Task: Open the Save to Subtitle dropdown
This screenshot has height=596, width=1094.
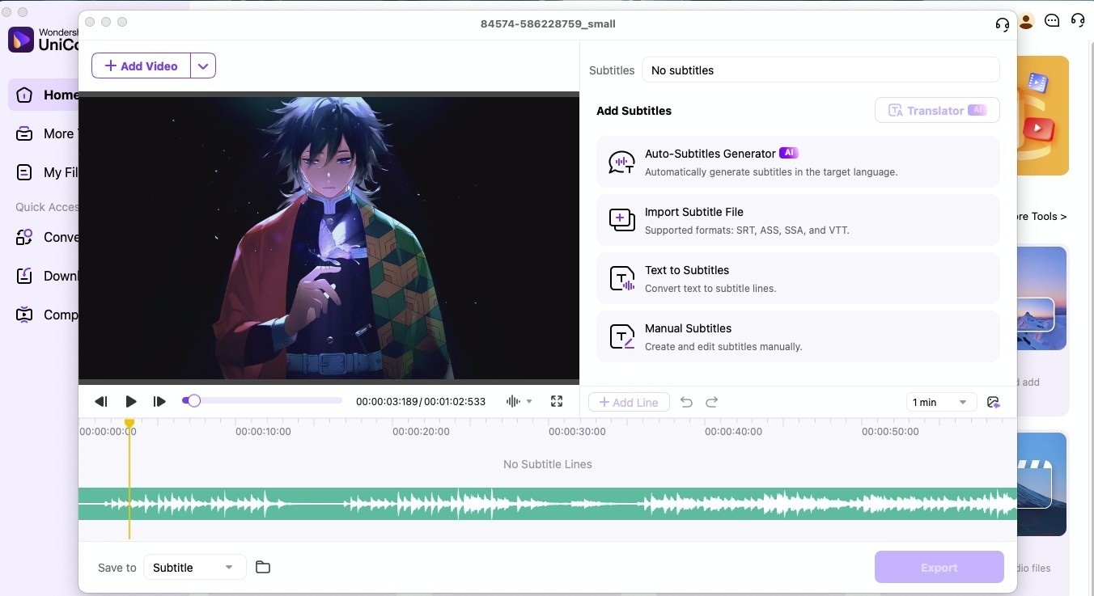Action: (194, 568)
